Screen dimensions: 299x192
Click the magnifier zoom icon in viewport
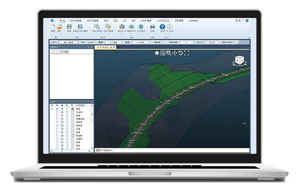pyautogui.click(x=168, y=53)
